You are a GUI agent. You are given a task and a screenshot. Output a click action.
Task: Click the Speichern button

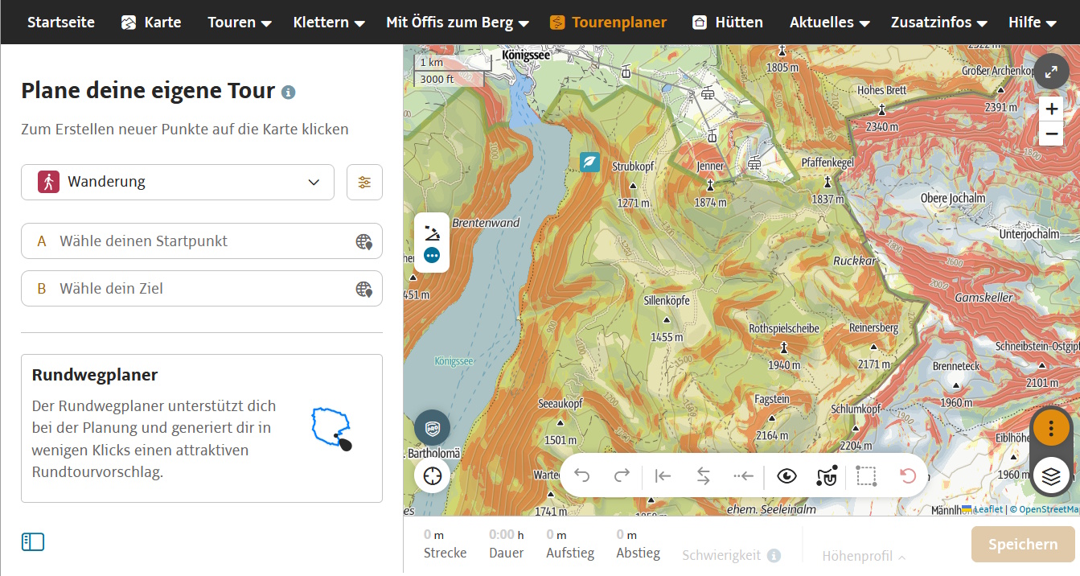pos(1022,545)
